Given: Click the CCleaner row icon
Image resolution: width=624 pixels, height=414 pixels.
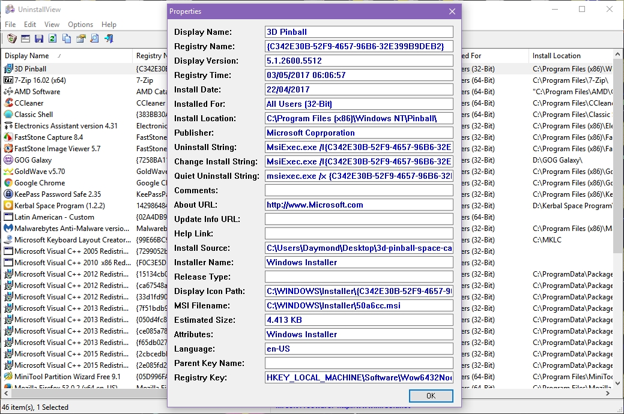Looking at the screenshot, I should pyautogui.click(x=8, y=103).
